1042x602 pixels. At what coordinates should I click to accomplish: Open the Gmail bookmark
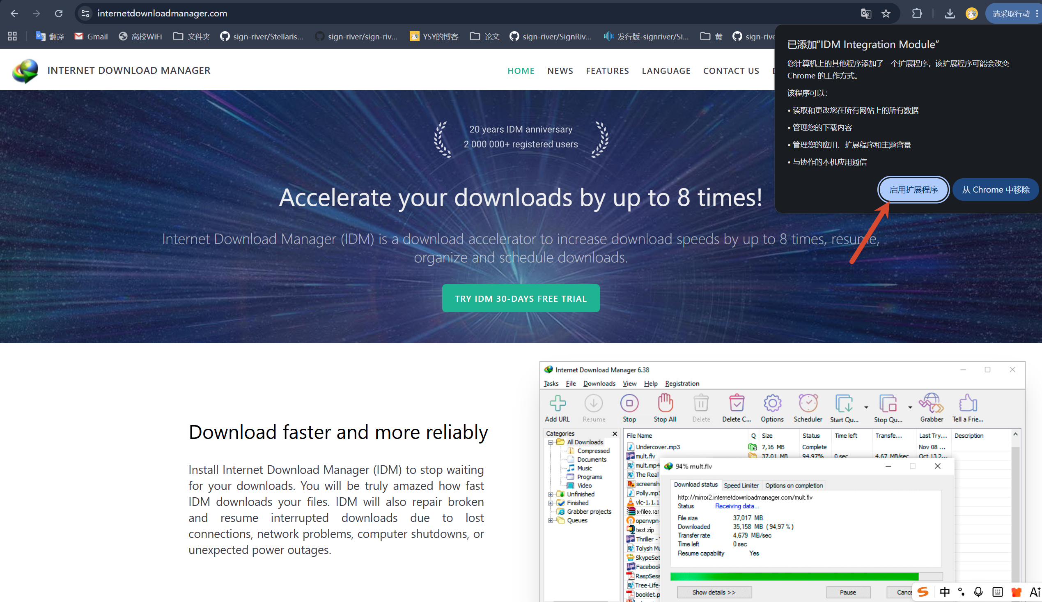(91, 37)
